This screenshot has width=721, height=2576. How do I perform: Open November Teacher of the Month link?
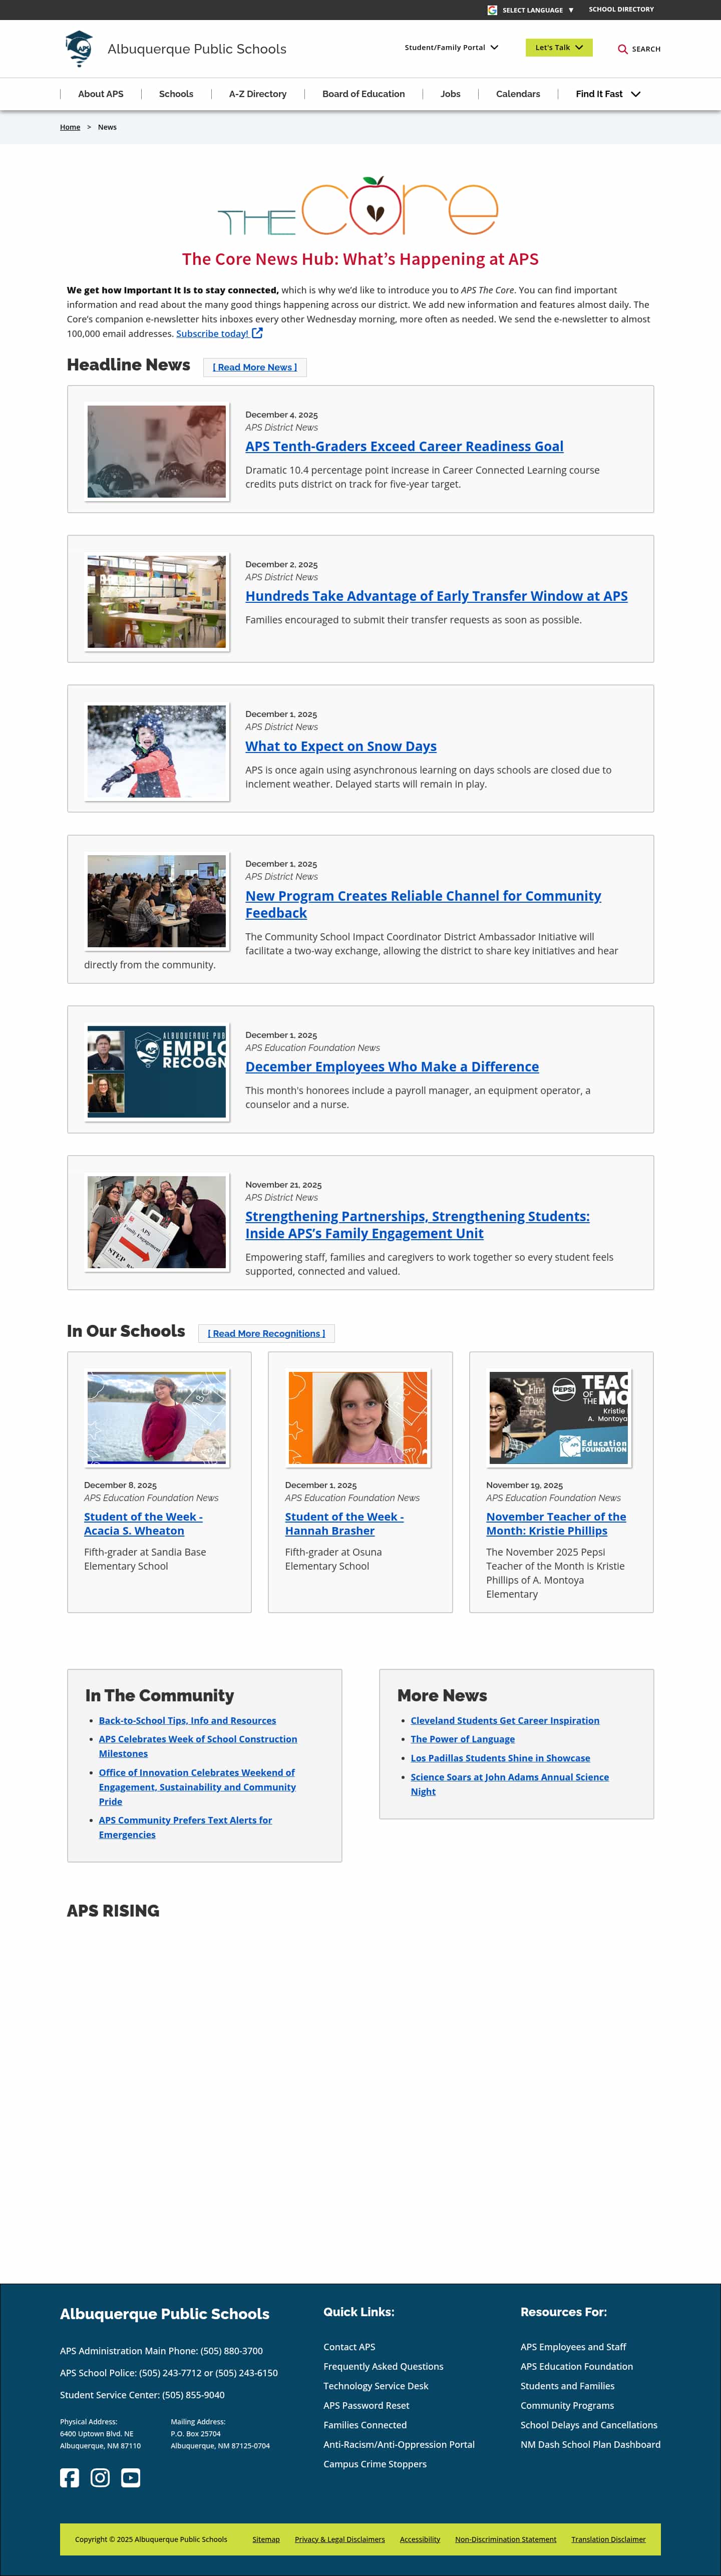[x=556, y=1524]
